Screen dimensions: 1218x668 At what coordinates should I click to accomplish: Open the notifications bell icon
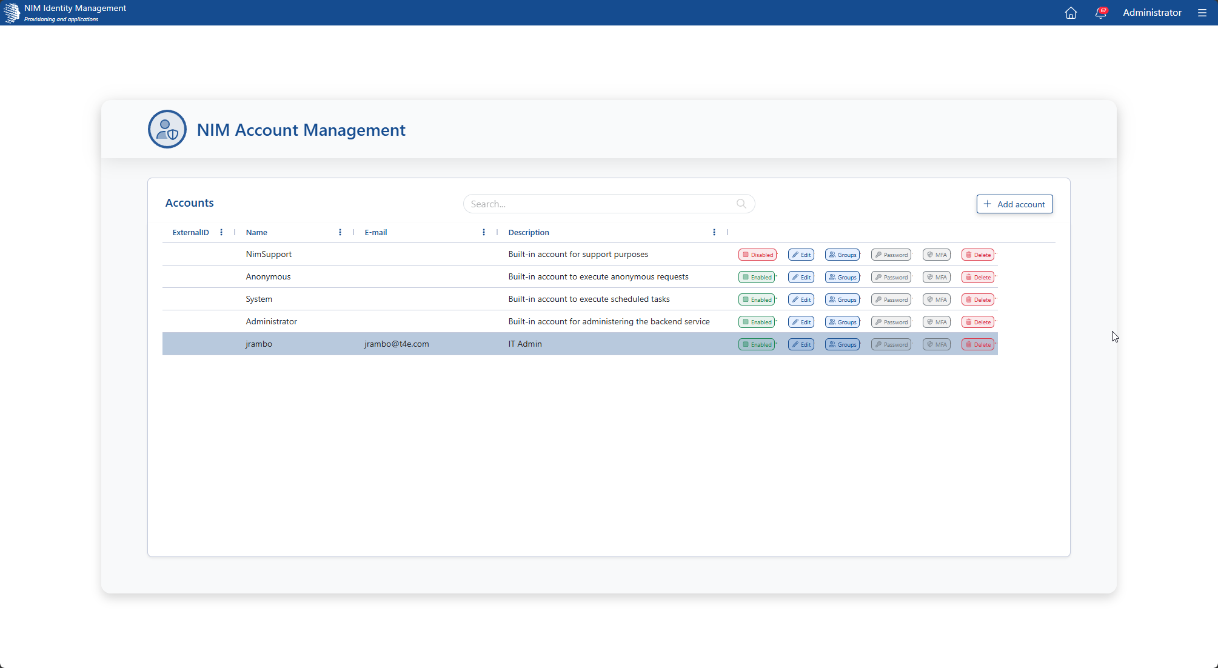(x=1101, y=13)
